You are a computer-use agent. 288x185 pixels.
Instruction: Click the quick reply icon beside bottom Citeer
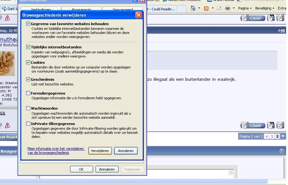click(280, 125)
